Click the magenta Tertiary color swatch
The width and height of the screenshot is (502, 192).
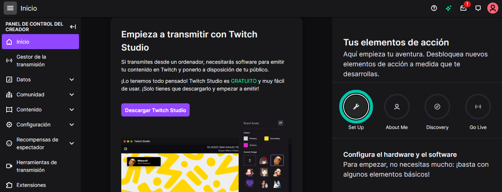[x=246, y=145]
